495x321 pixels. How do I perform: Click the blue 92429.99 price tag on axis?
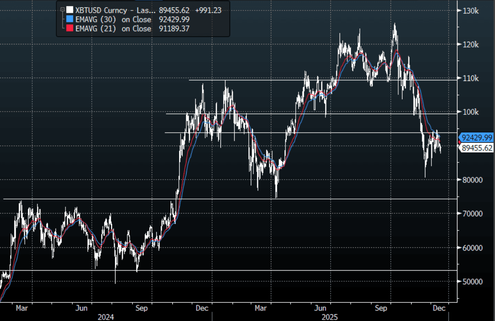pyautogui.click(x=477, y=137)
